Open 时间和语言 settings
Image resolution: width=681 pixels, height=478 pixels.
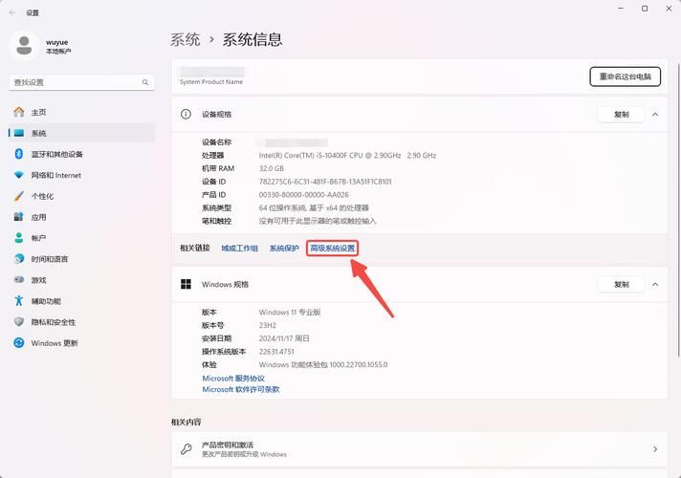(81, 259)
